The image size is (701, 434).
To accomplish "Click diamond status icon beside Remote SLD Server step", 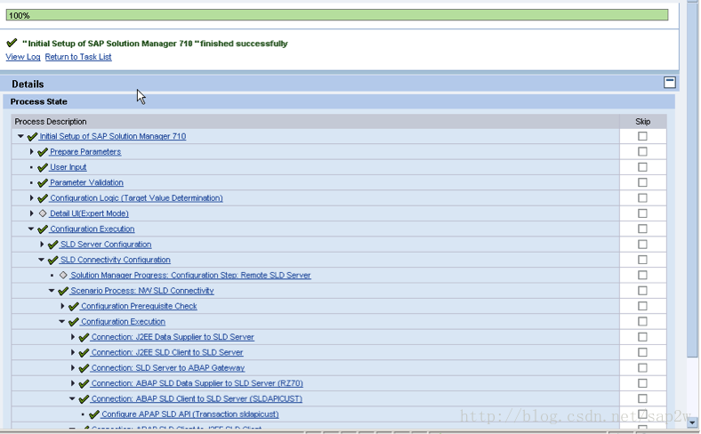I will click(63, 275).
